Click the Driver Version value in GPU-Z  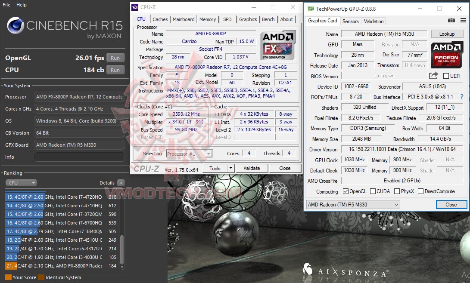tap(402, 149)
